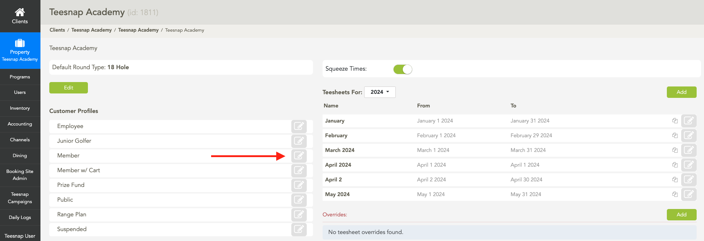This screenshot has height=241, width=704.
Task: Select the April 2 teesheet name
Action: point(334,180)
